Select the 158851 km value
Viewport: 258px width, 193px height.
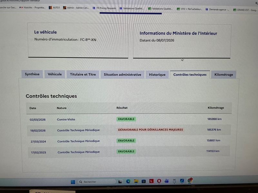pyautogui.click(x=213, y=141)
